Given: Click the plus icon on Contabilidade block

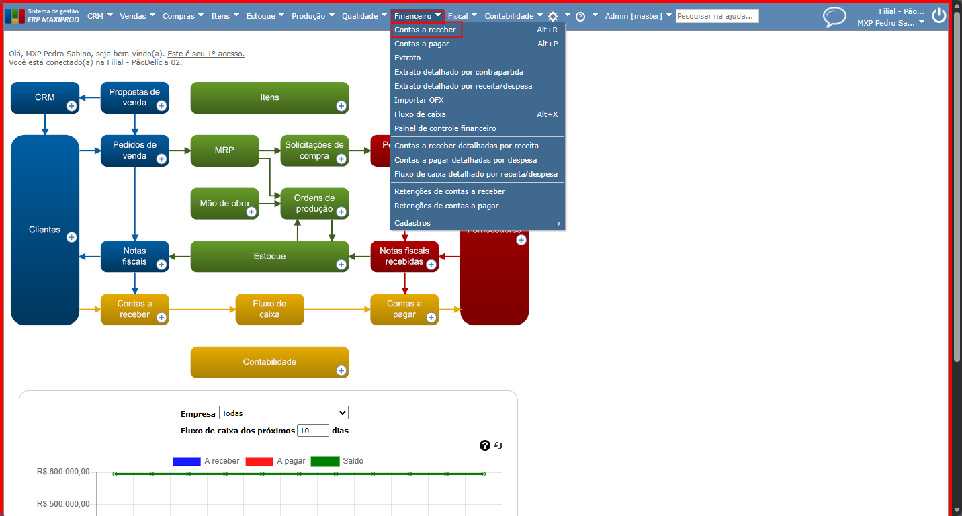Looking at the screenshot, I should (x=341, y=370).
